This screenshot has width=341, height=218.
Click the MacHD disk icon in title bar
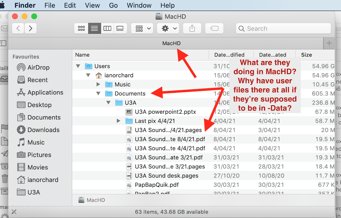tap(159, 16)
